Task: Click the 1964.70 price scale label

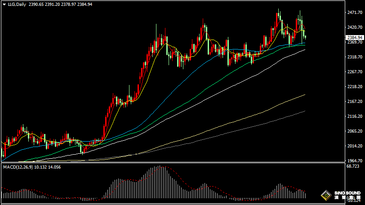Action: pos(355,160)
